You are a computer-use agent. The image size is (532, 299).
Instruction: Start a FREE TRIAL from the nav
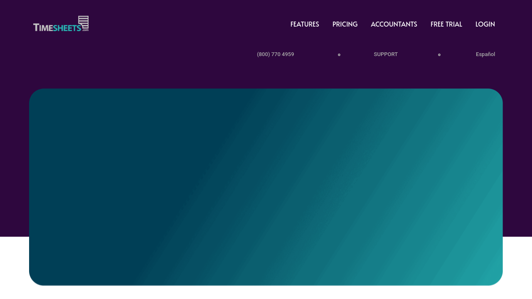pyautogui.click(x=446, y=24)
